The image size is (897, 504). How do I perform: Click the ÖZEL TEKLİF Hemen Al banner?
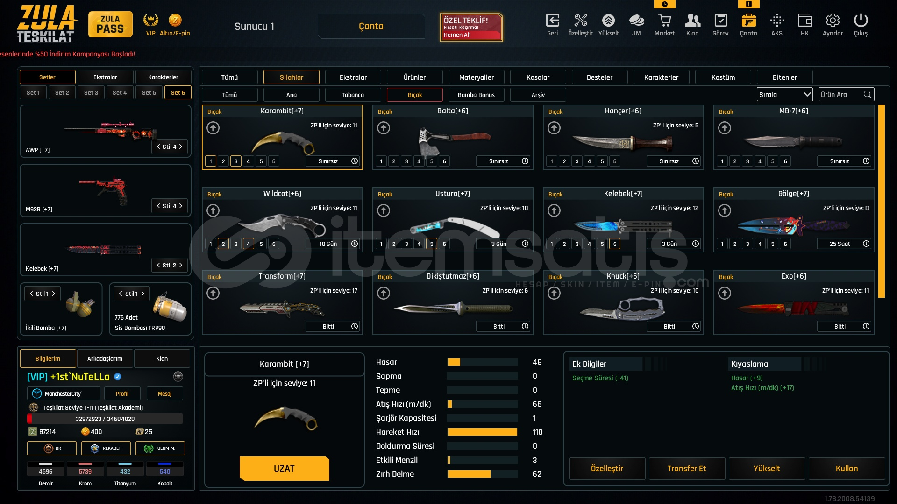471,27
